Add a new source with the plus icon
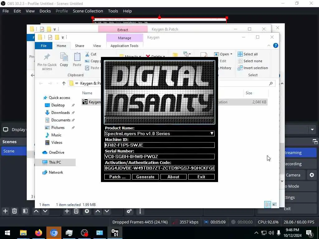 [67, 211]
